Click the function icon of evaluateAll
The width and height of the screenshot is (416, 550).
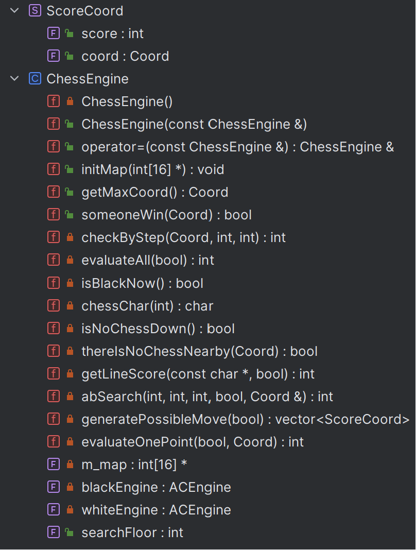pos(54,260)
